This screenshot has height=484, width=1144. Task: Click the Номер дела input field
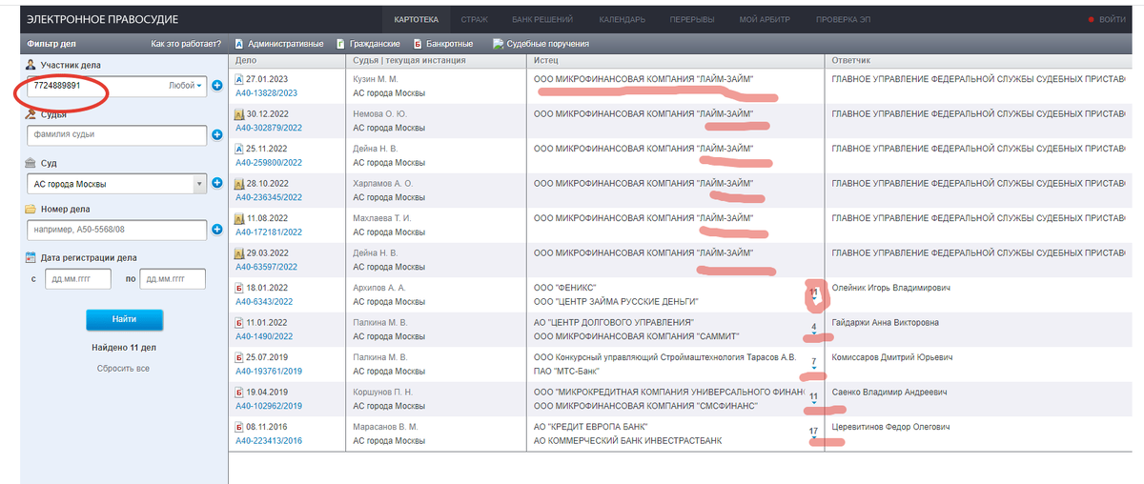coord(117,230)
